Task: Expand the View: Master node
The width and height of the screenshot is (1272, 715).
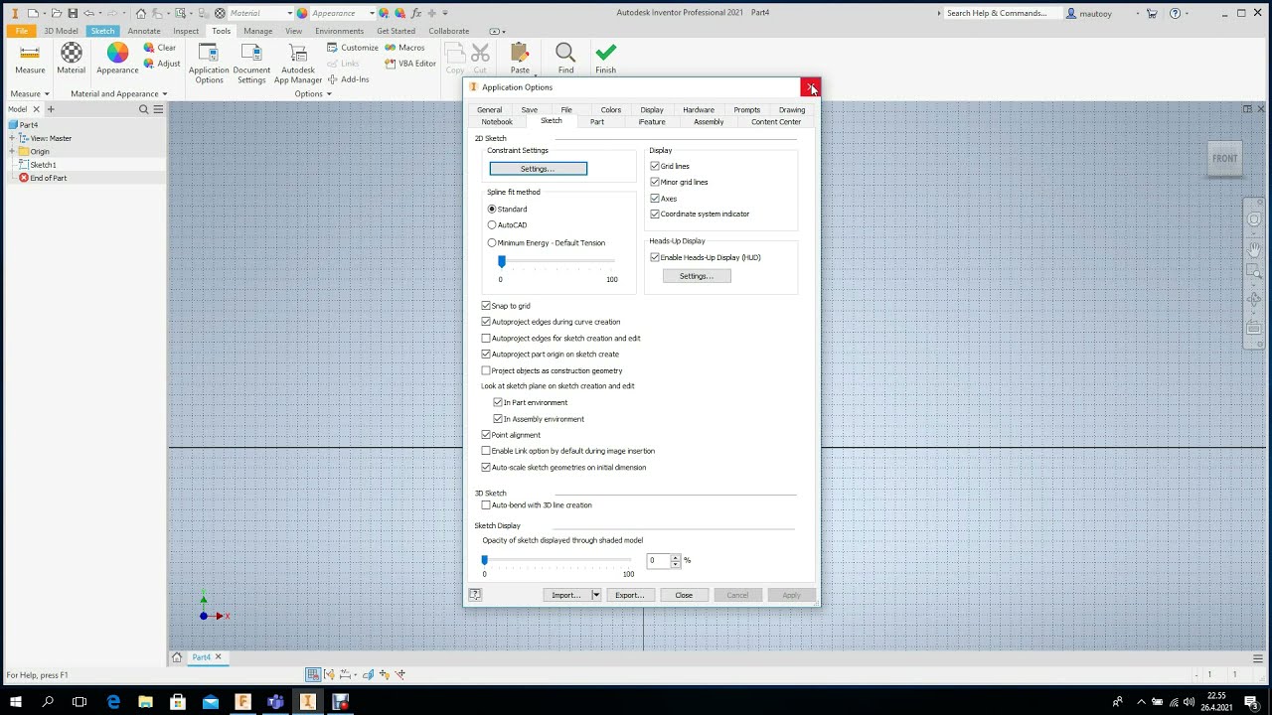Action: (12, 138)
